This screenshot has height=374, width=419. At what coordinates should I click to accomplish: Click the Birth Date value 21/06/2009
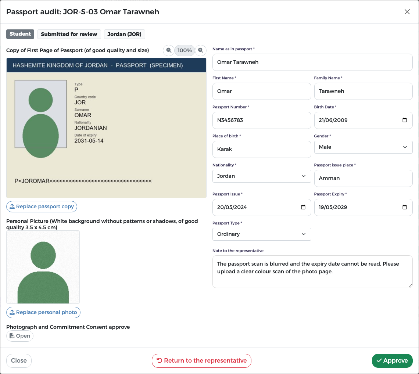[x=333, y=120]
